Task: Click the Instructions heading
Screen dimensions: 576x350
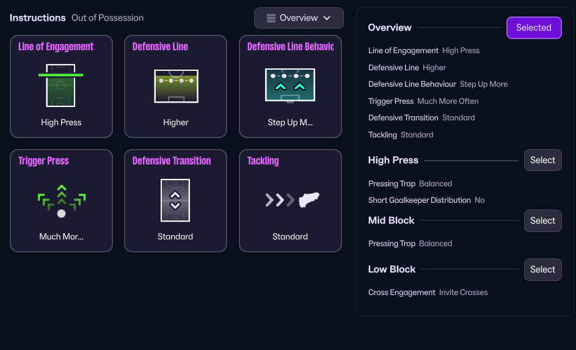Action: (x=37, y=18)
